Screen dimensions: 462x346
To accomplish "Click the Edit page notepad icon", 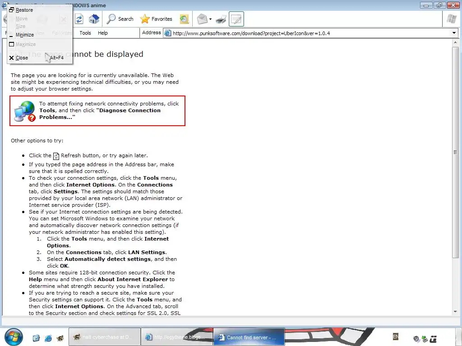I will coord(236,19).
